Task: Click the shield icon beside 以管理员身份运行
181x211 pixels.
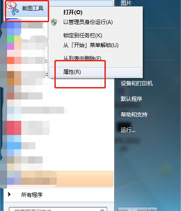Action: [x=54, y=22]
